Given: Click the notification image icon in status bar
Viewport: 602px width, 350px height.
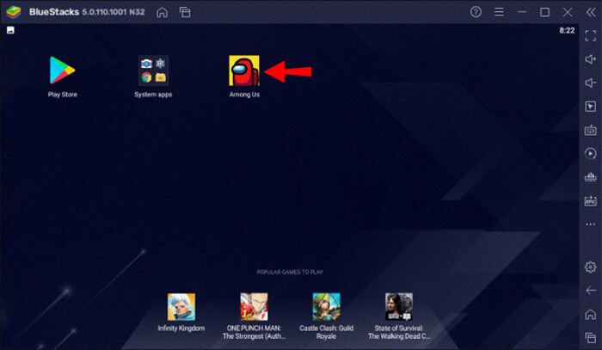Looking at the screenshot, I should (x=10, y=30).
